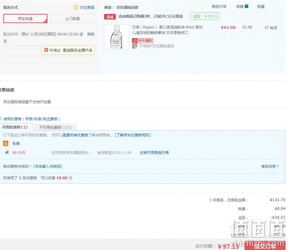288x250 pixels.
Task: Open 了解京东优惠券规则 link
Action: click(x=132, y=135)
